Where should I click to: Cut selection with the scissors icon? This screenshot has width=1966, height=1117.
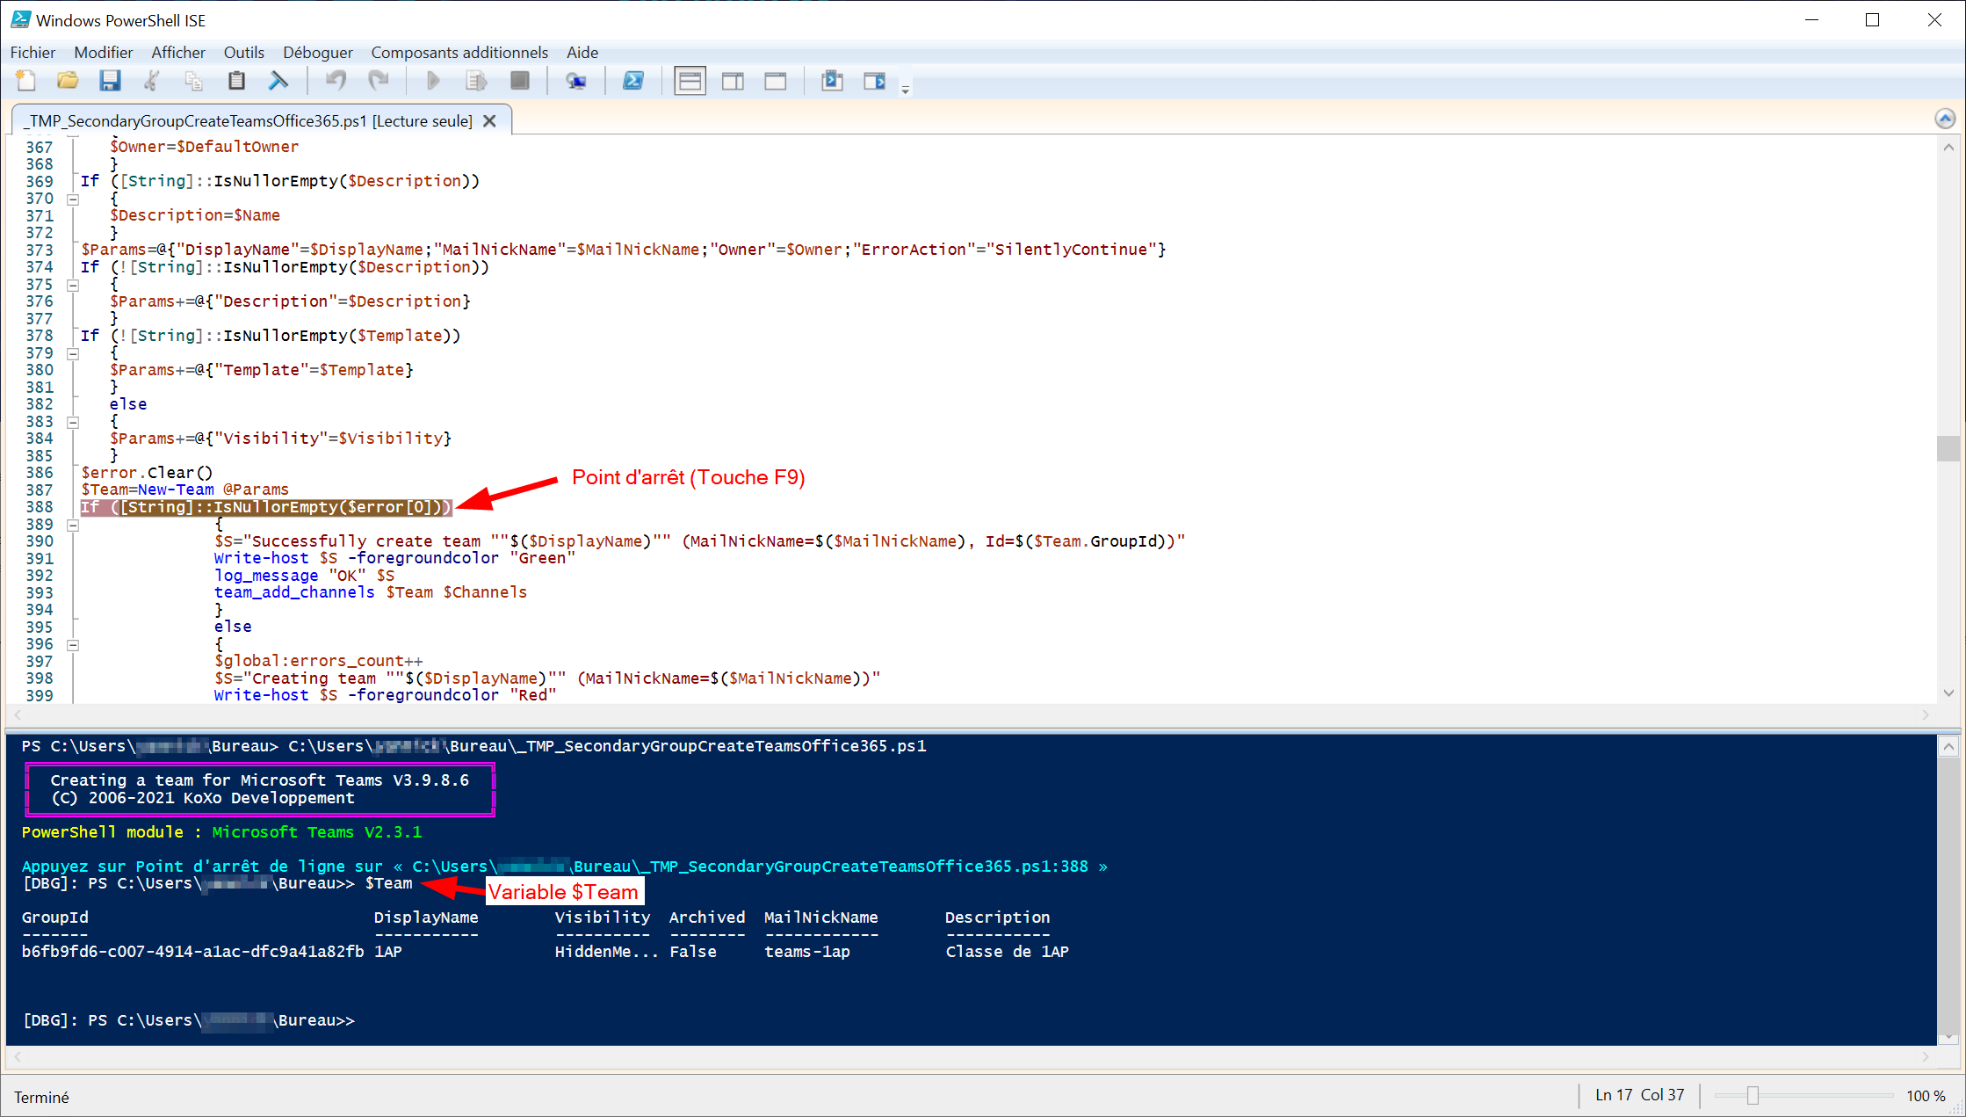pyautogui.click(x=151, y=81)
